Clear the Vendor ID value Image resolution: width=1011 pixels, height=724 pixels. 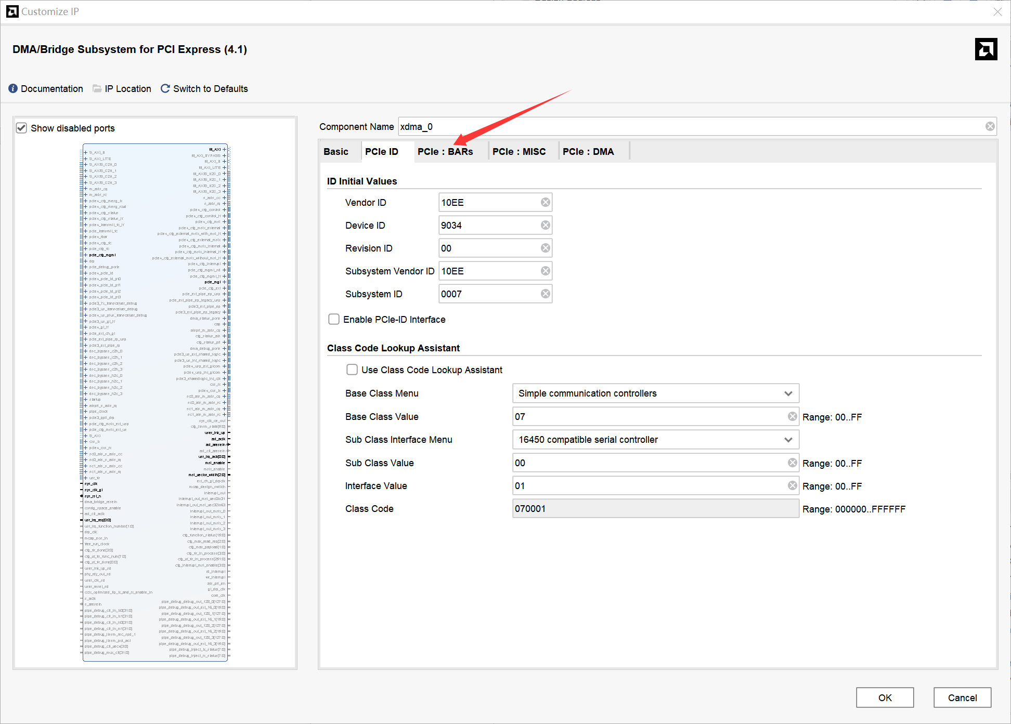click(x=546, y=202)
